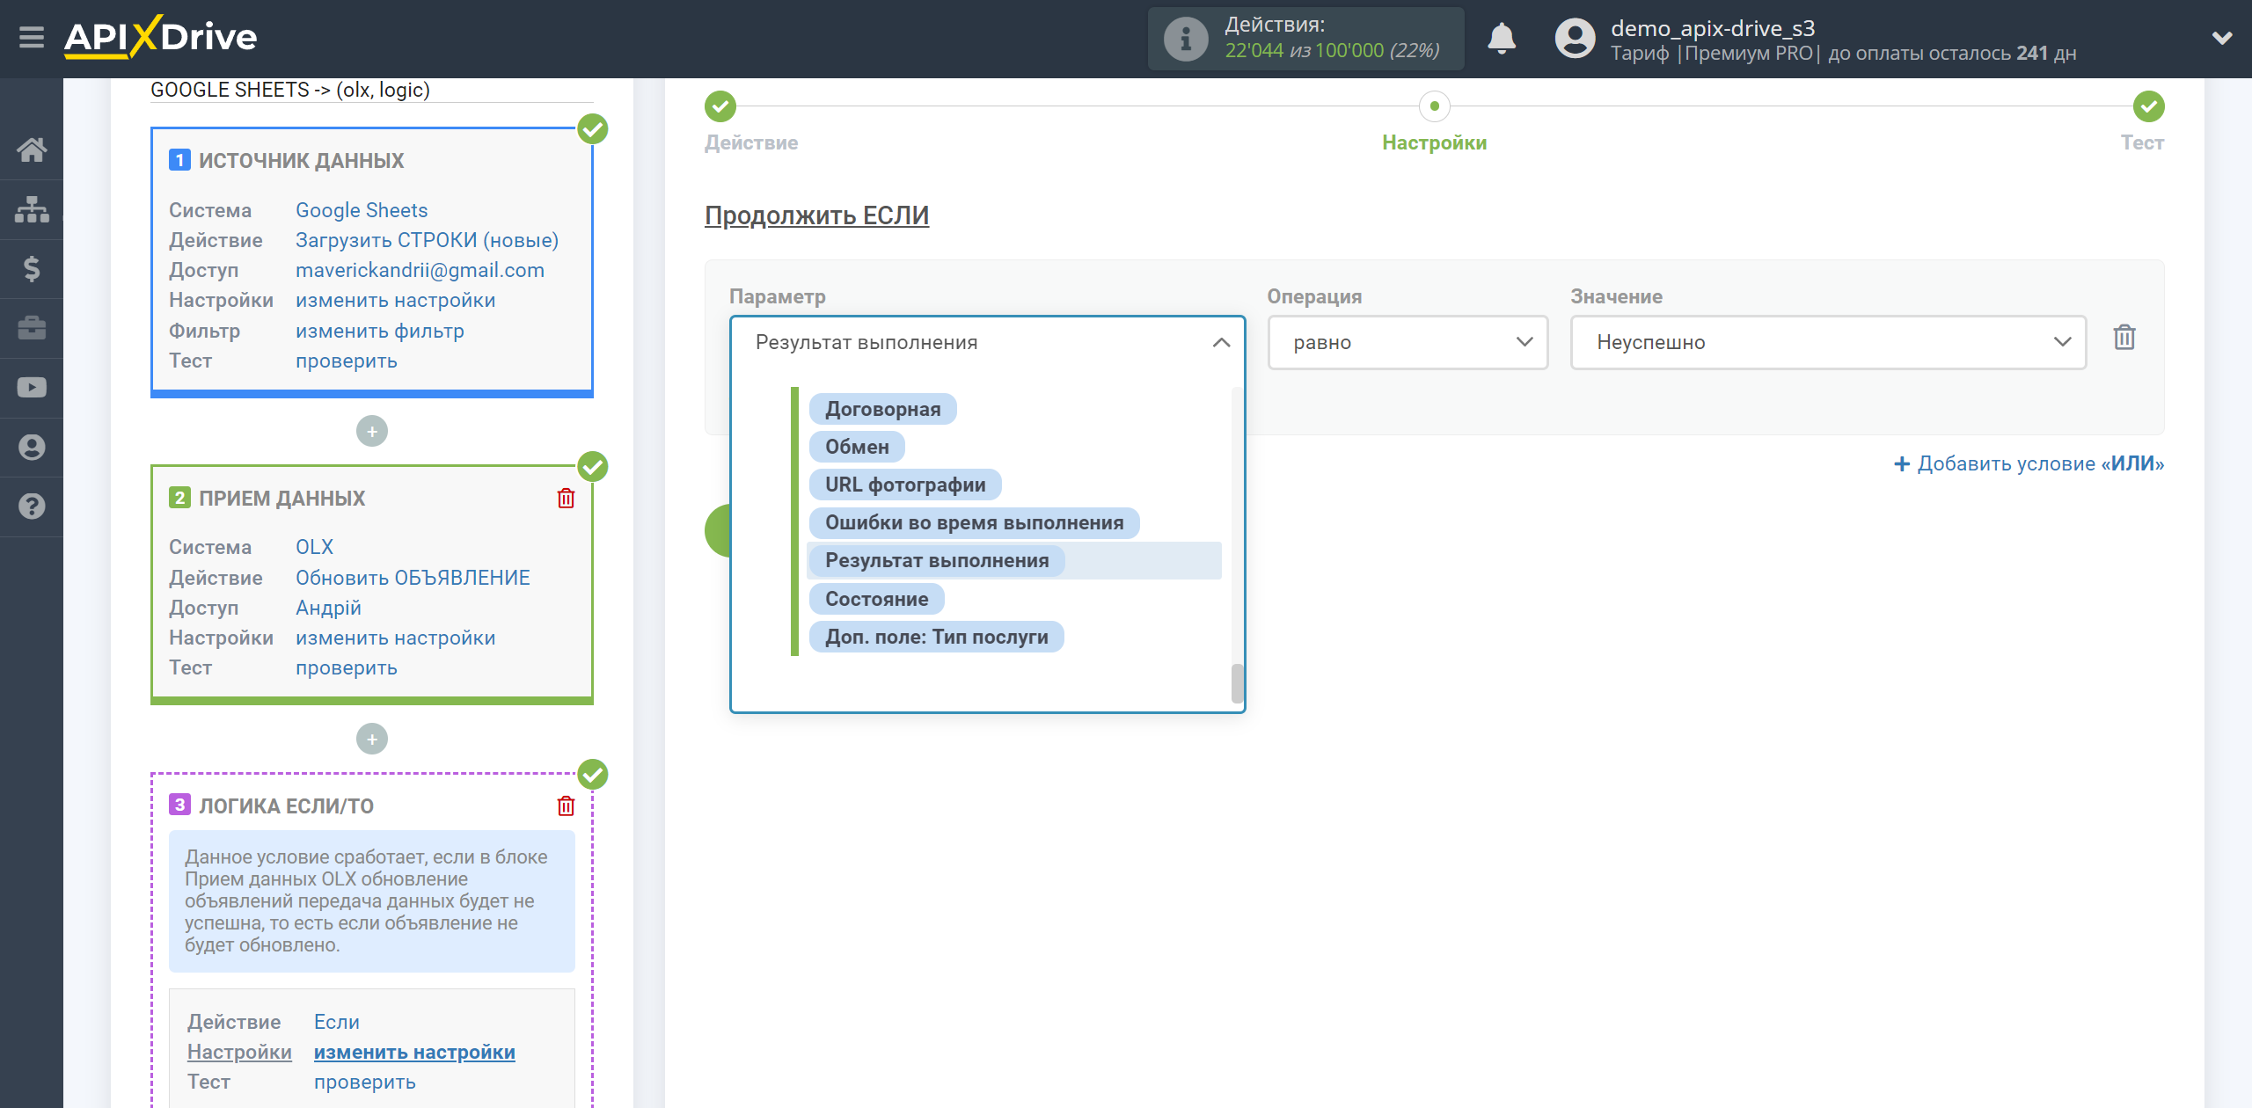Select URL фотографии option

click(x=905, y=485)
